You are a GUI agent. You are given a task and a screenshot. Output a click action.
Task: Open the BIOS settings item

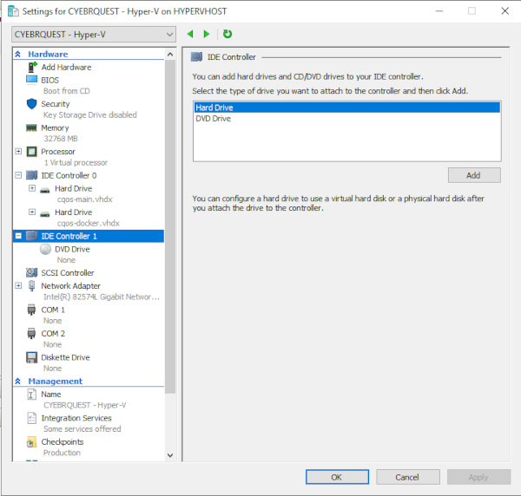pos(49,80)
